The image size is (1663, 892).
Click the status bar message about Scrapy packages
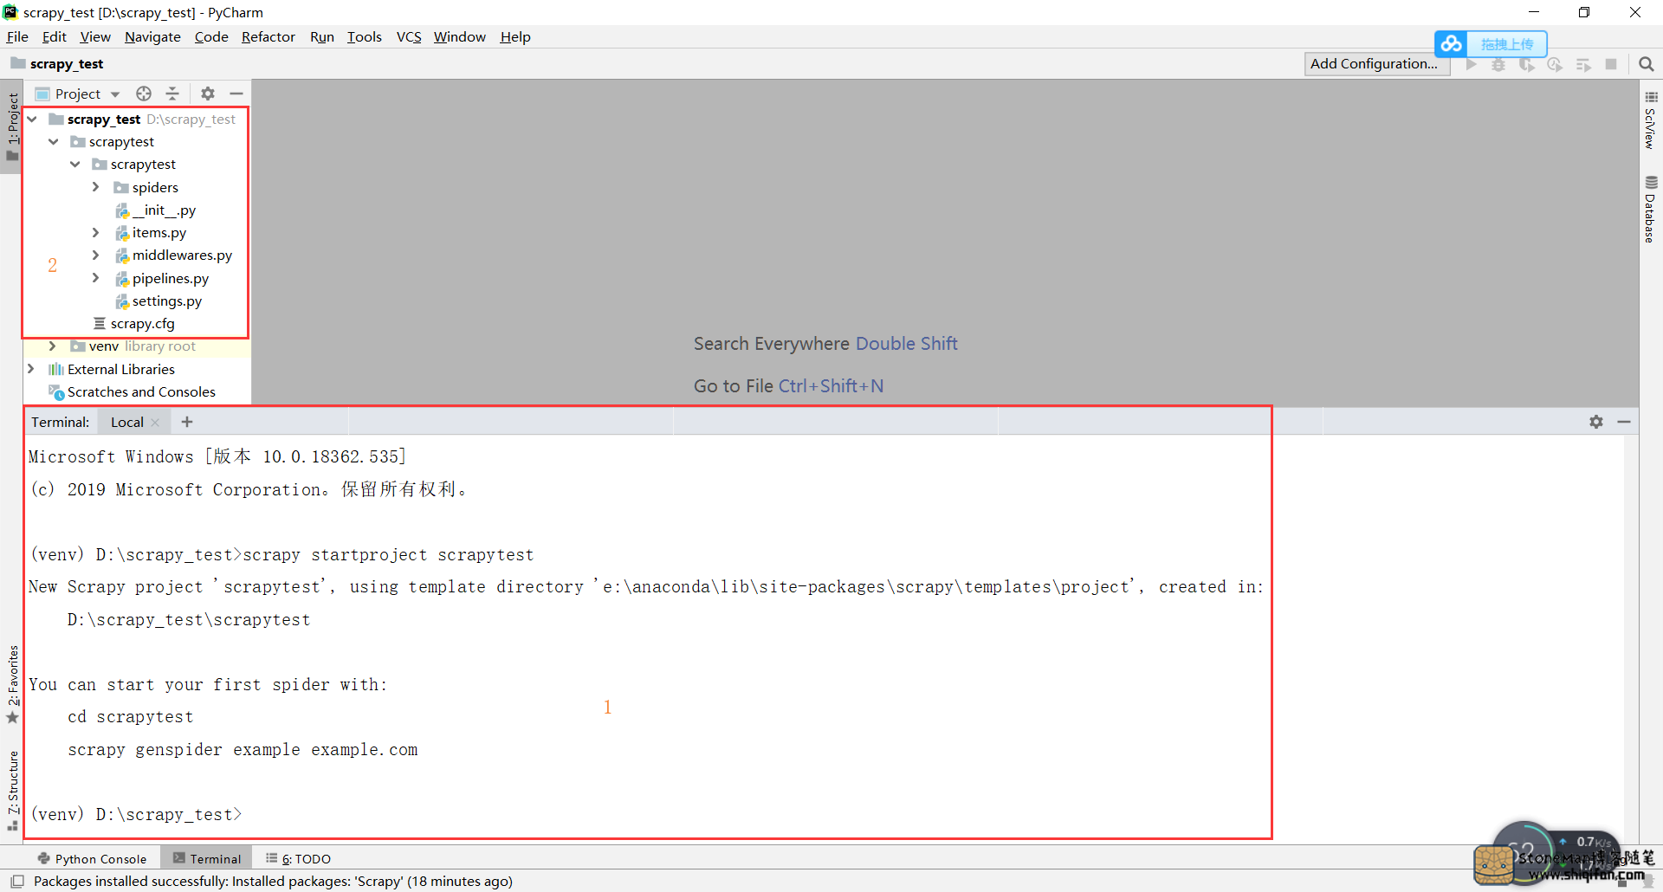[x=273, y=881]
